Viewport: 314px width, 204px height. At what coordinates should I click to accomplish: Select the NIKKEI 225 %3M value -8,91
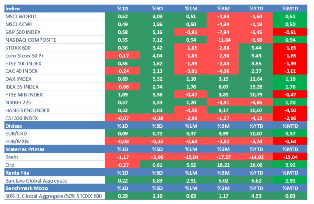[223, 102]
